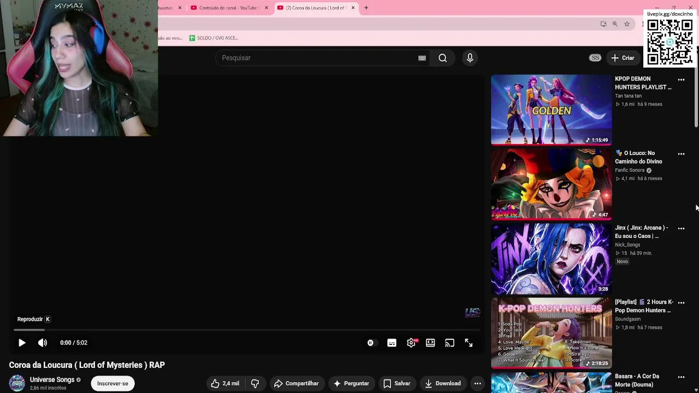Open the Criar menu

pos(623,58)
